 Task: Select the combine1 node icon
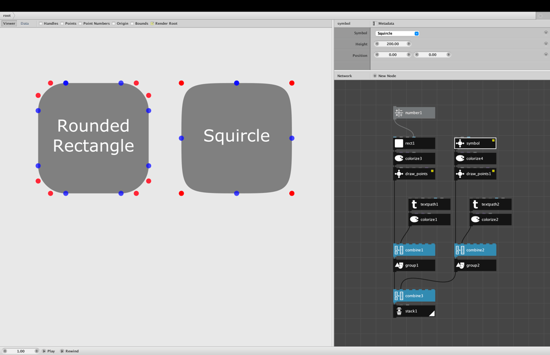tap(399, 250)
